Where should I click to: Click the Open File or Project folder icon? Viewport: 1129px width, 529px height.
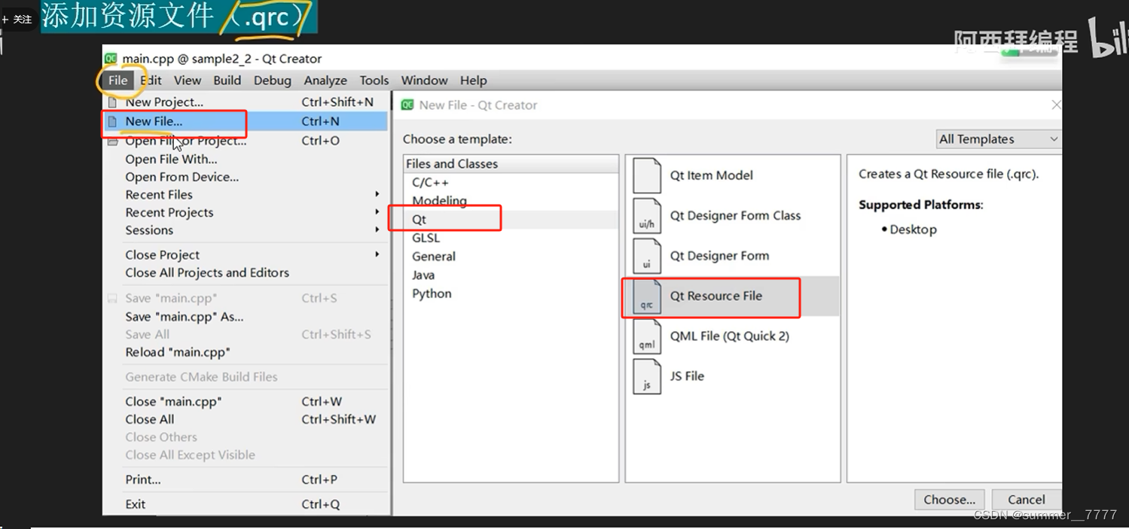(x=112, y=141)
